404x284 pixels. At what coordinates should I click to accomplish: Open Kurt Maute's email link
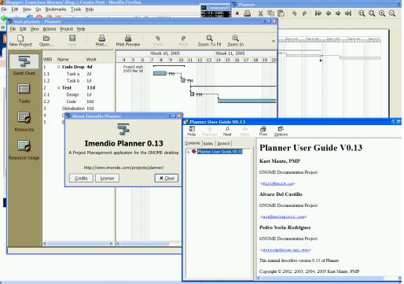tap(277, 183)
